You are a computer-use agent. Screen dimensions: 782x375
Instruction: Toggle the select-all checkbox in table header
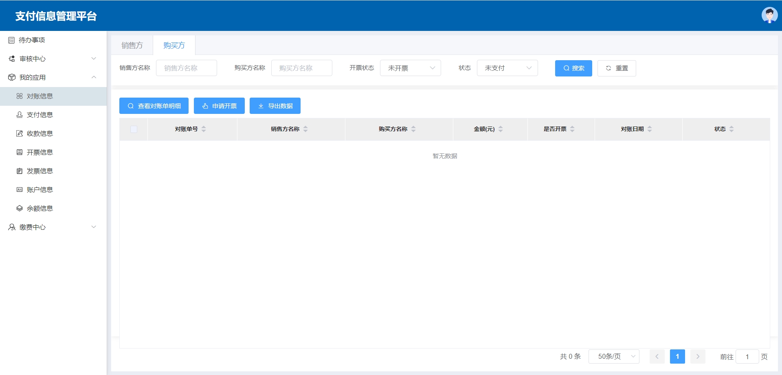[134, 129]
